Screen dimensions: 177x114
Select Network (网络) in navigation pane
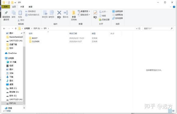pyautogui.click(x=9, y=108)
